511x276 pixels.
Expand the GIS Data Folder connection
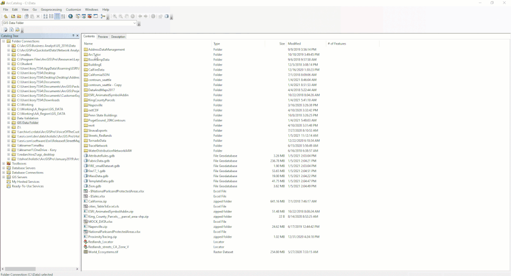click(9, 123)
